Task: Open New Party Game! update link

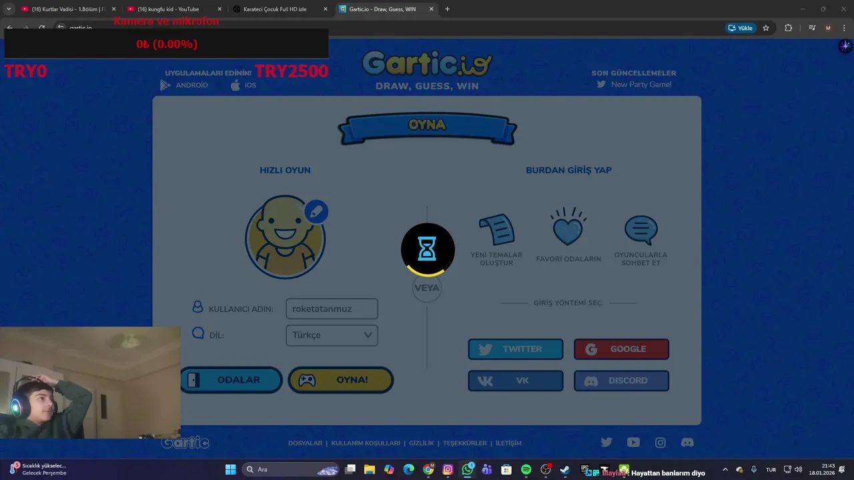Action: (x=634, y=85)
